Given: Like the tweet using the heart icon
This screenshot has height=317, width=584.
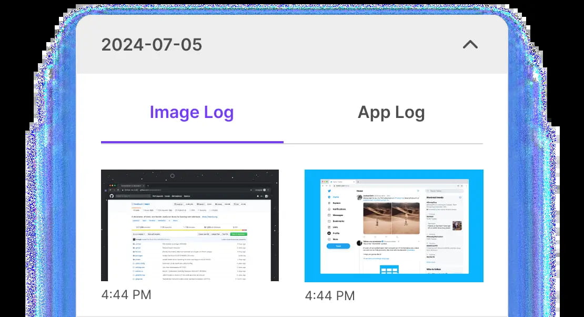Looking at the screenshot, I should click(387, 236).
